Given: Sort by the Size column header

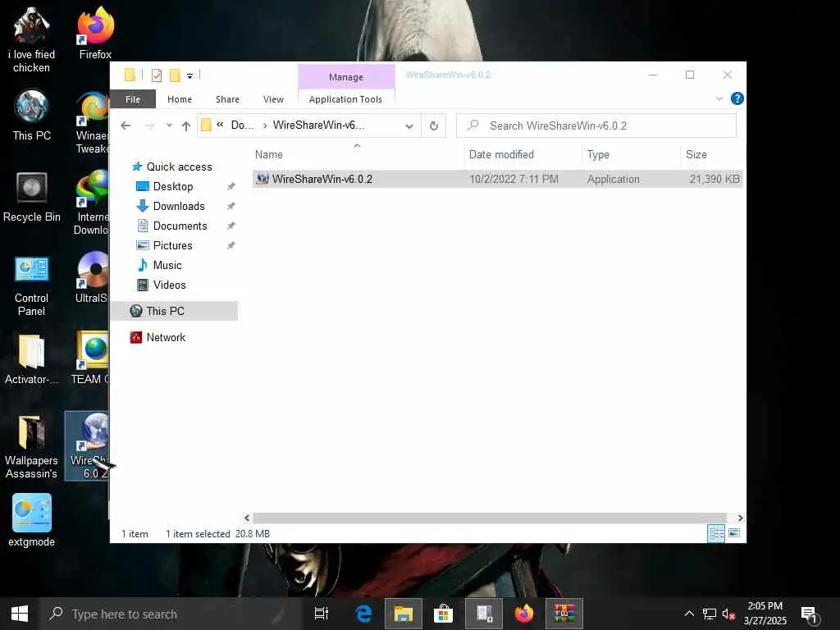Looking at the screenshot, I should (x=713, y=154).
